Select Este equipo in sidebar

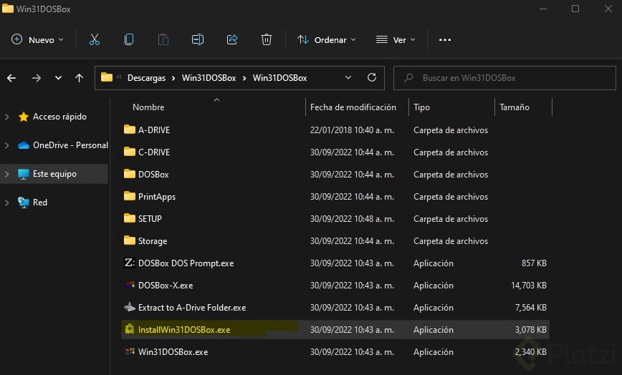(54, 174)
